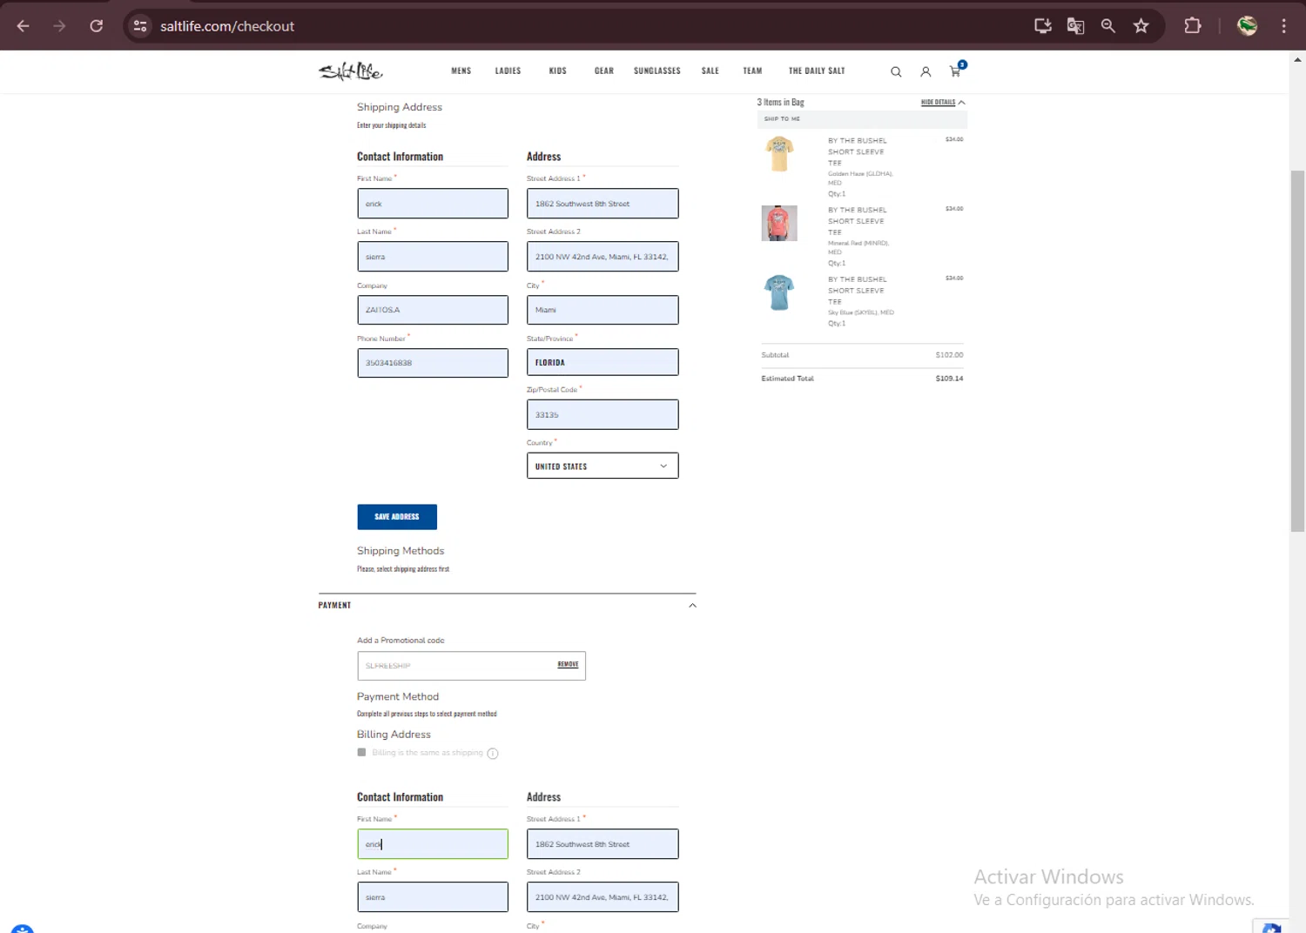Reload the checkout page
Screen dimensions: 1306x933
[97, 26]
